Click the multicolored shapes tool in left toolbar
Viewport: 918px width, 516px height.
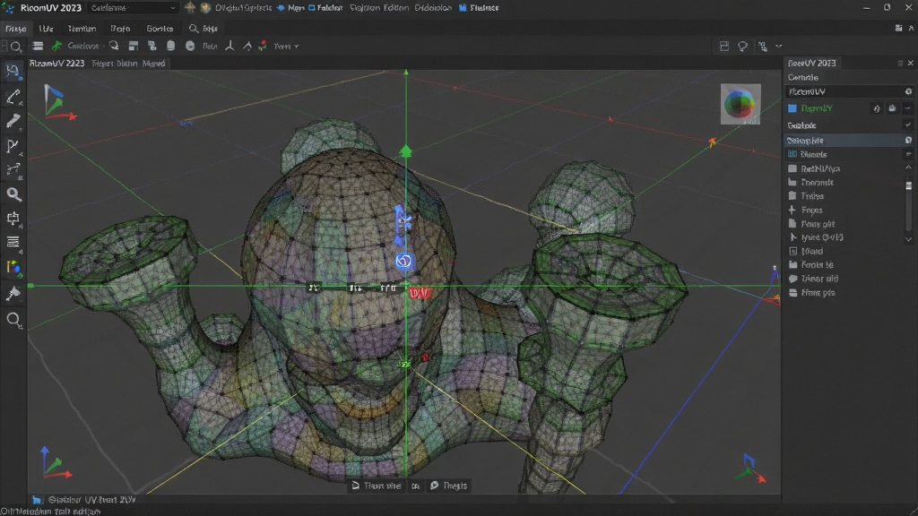[13, 268]
